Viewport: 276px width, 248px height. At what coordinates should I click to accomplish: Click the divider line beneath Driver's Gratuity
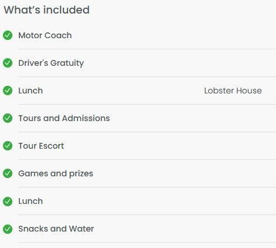pyautogui.click(x=147, y=76)
